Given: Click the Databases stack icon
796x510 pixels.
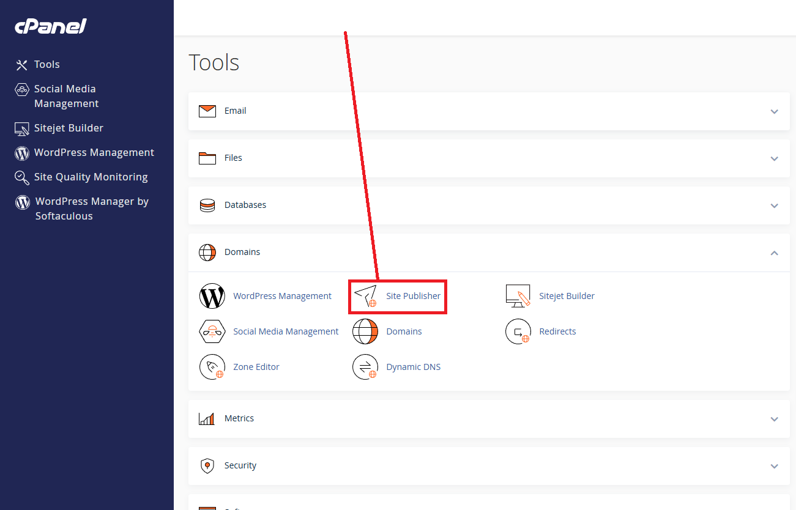Looking at the screenshot, I should (207, 205).
